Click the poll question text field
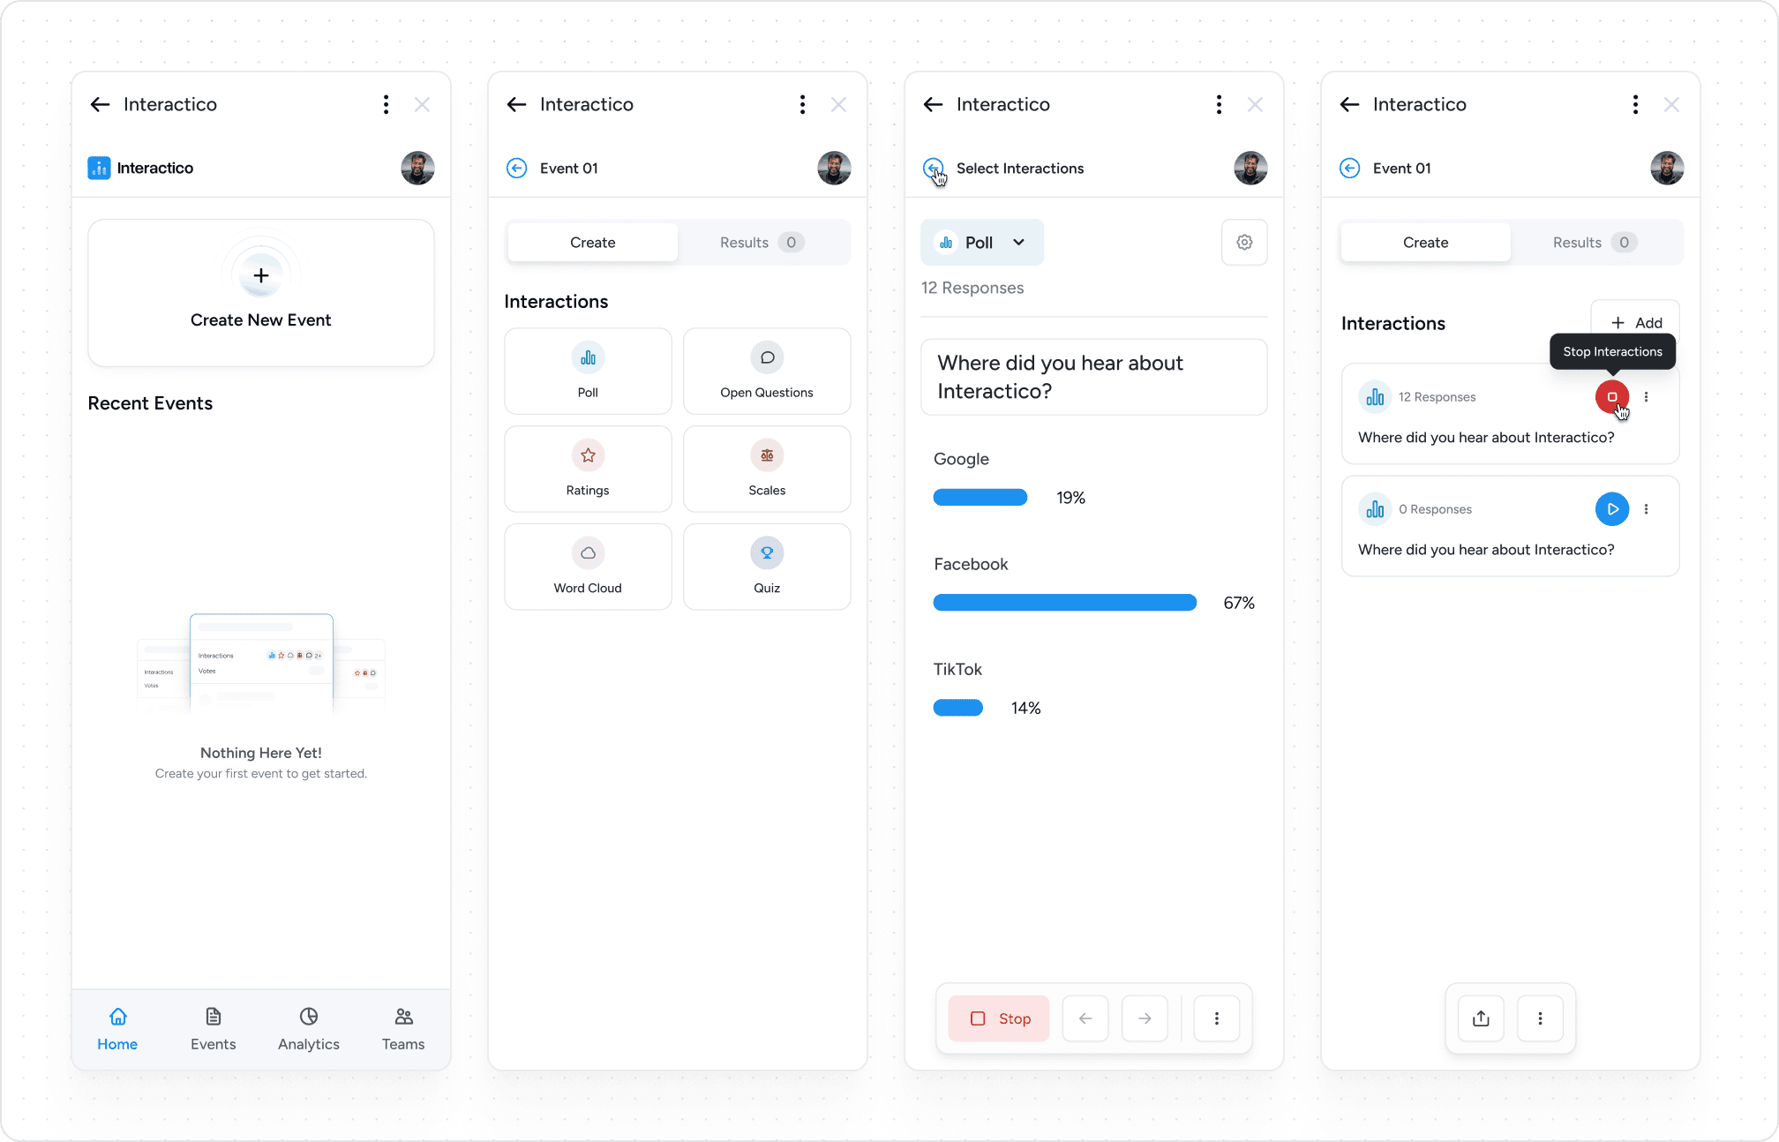The height and width of the screenshot is (1142, 1779). (1093, 377)
